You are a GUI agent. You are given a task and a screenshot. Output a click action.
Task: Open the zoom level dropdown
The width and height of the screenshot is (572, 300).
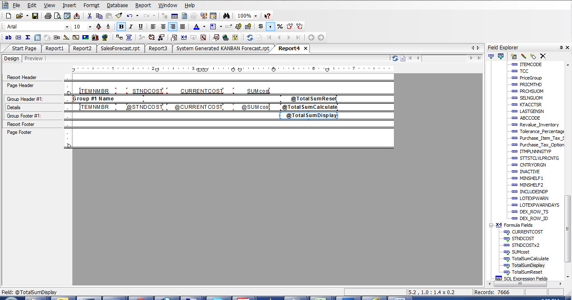(255, 15)
